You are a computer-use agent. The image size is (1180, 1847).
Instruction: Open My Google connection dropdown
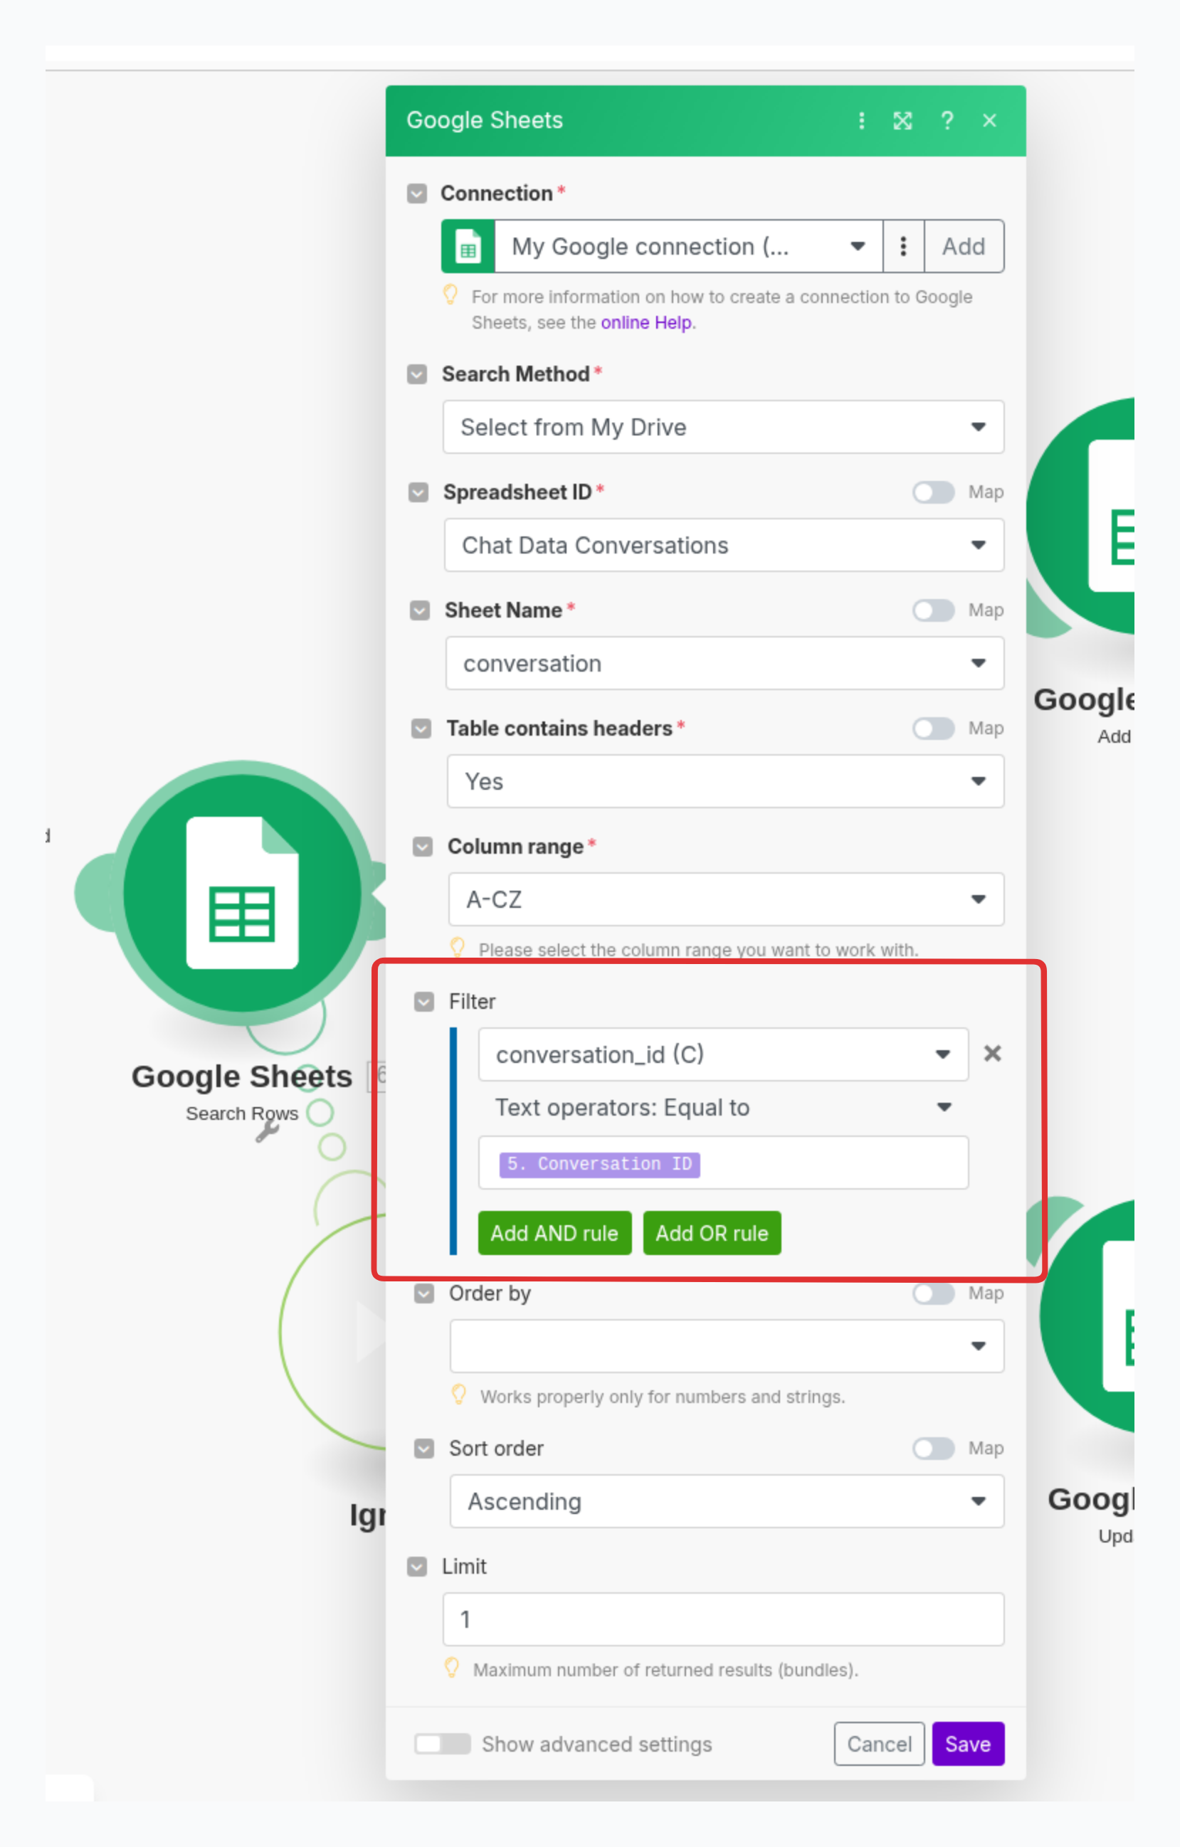pyautogui.click(x=689, y=246)
